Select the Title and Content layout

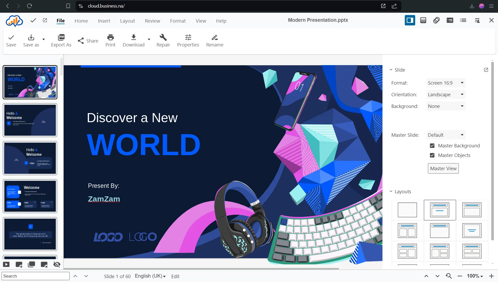(472, 210)
